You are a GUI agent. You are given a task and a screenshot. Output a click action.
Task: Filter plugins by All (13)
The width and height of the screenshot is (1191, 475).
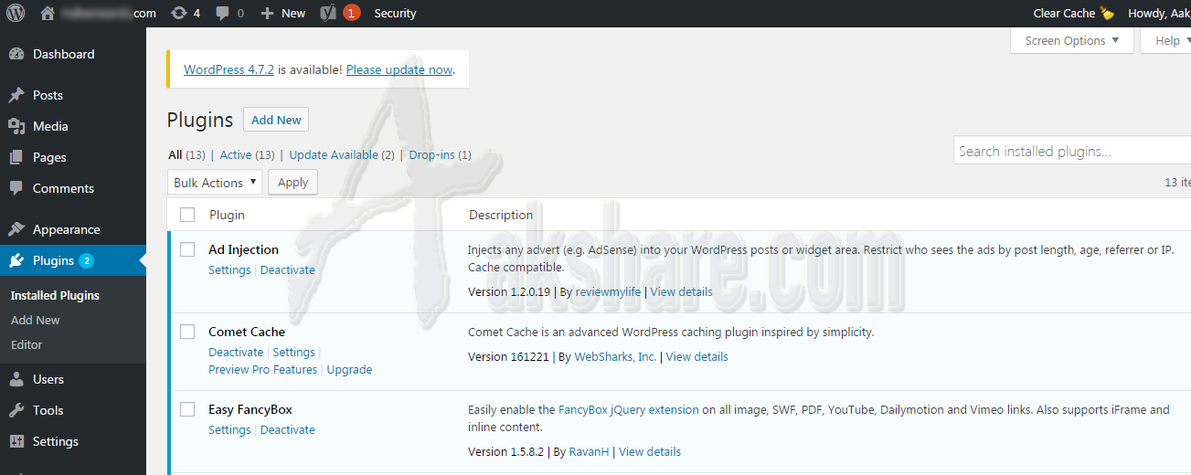[186, 154]
